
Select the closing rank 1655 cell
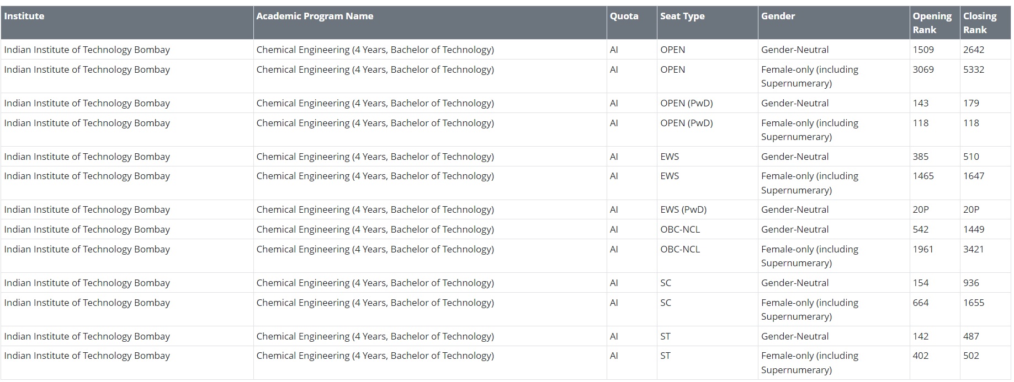click(973, 303)
